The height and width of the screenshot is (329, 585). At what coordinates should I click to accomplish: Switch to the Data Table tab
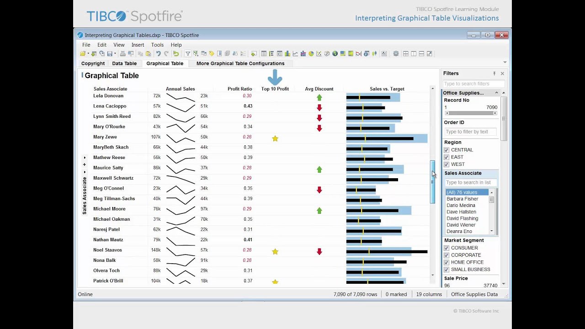click(x=124, y=64)
